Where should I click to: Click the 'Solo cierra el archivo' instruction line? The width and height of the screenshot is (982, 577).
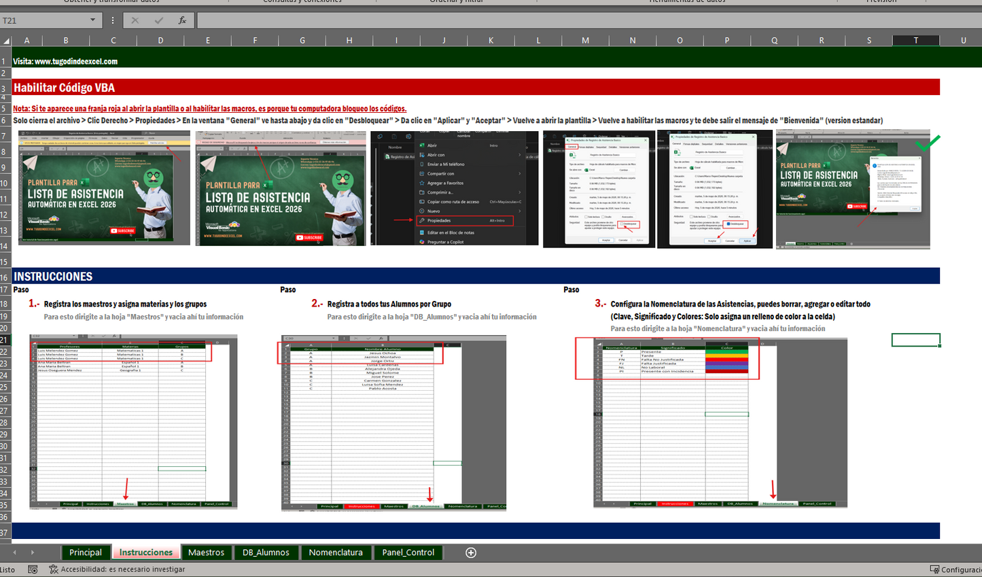click(x=448, y=121)
